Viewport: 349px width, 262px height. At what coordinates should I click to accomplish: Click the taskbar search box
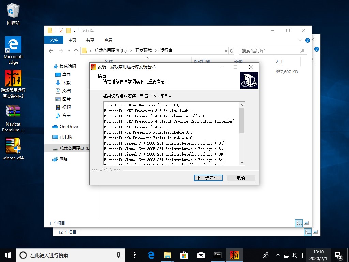(x=71, y=255)
